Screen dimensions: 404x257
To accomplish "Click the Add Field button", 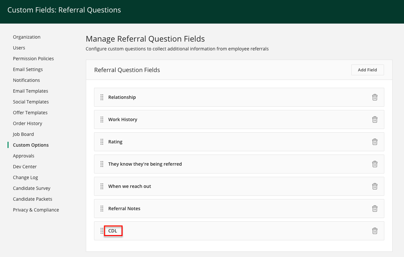I will 367,70.
